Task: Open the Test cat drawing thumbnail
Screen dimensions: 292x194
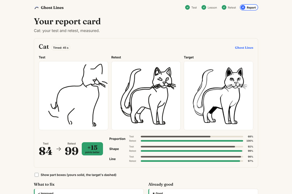Action: click(x=74, y=96)
